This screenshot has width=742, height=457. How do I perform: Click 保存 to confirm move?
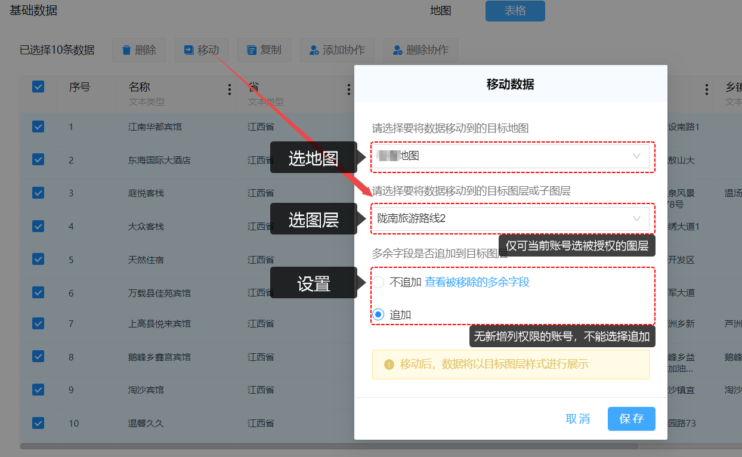pos(632,419)
